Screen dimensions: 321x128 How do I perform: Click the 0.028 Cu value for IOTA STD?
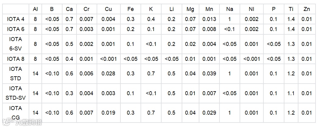pos(108,74)
